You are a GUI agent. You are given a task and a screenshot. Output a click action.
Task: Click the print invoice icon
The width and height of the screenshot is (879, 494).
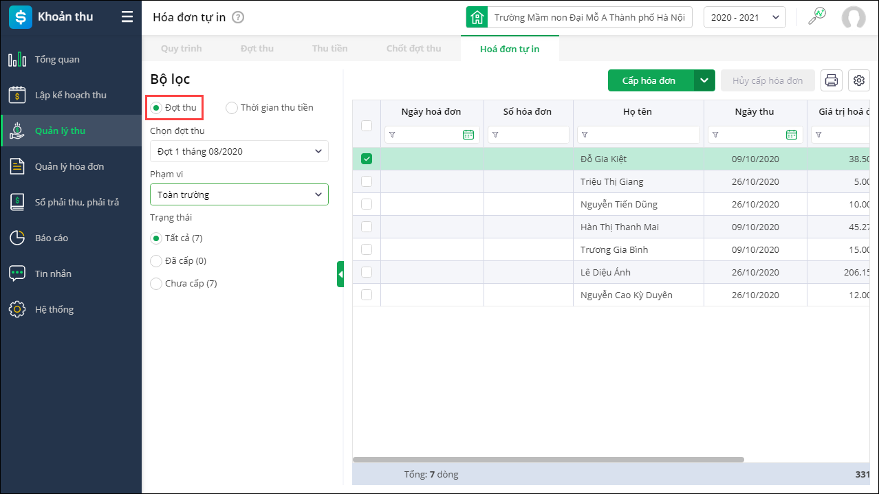click(x=832, y=80)
